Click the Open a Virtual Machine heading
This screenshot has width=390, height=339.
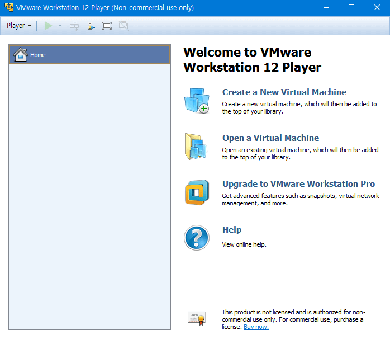(270, 138)
